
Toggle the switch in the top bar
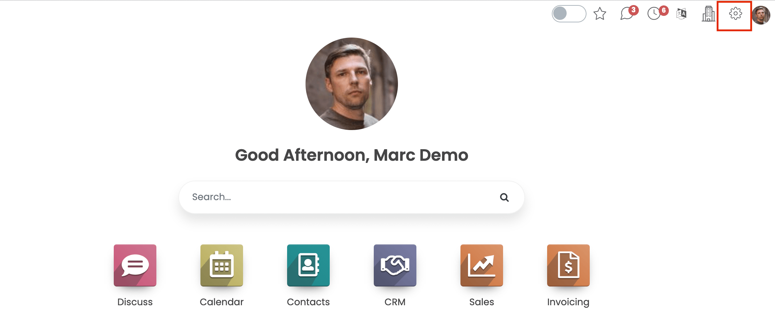[x=568, y=14]
